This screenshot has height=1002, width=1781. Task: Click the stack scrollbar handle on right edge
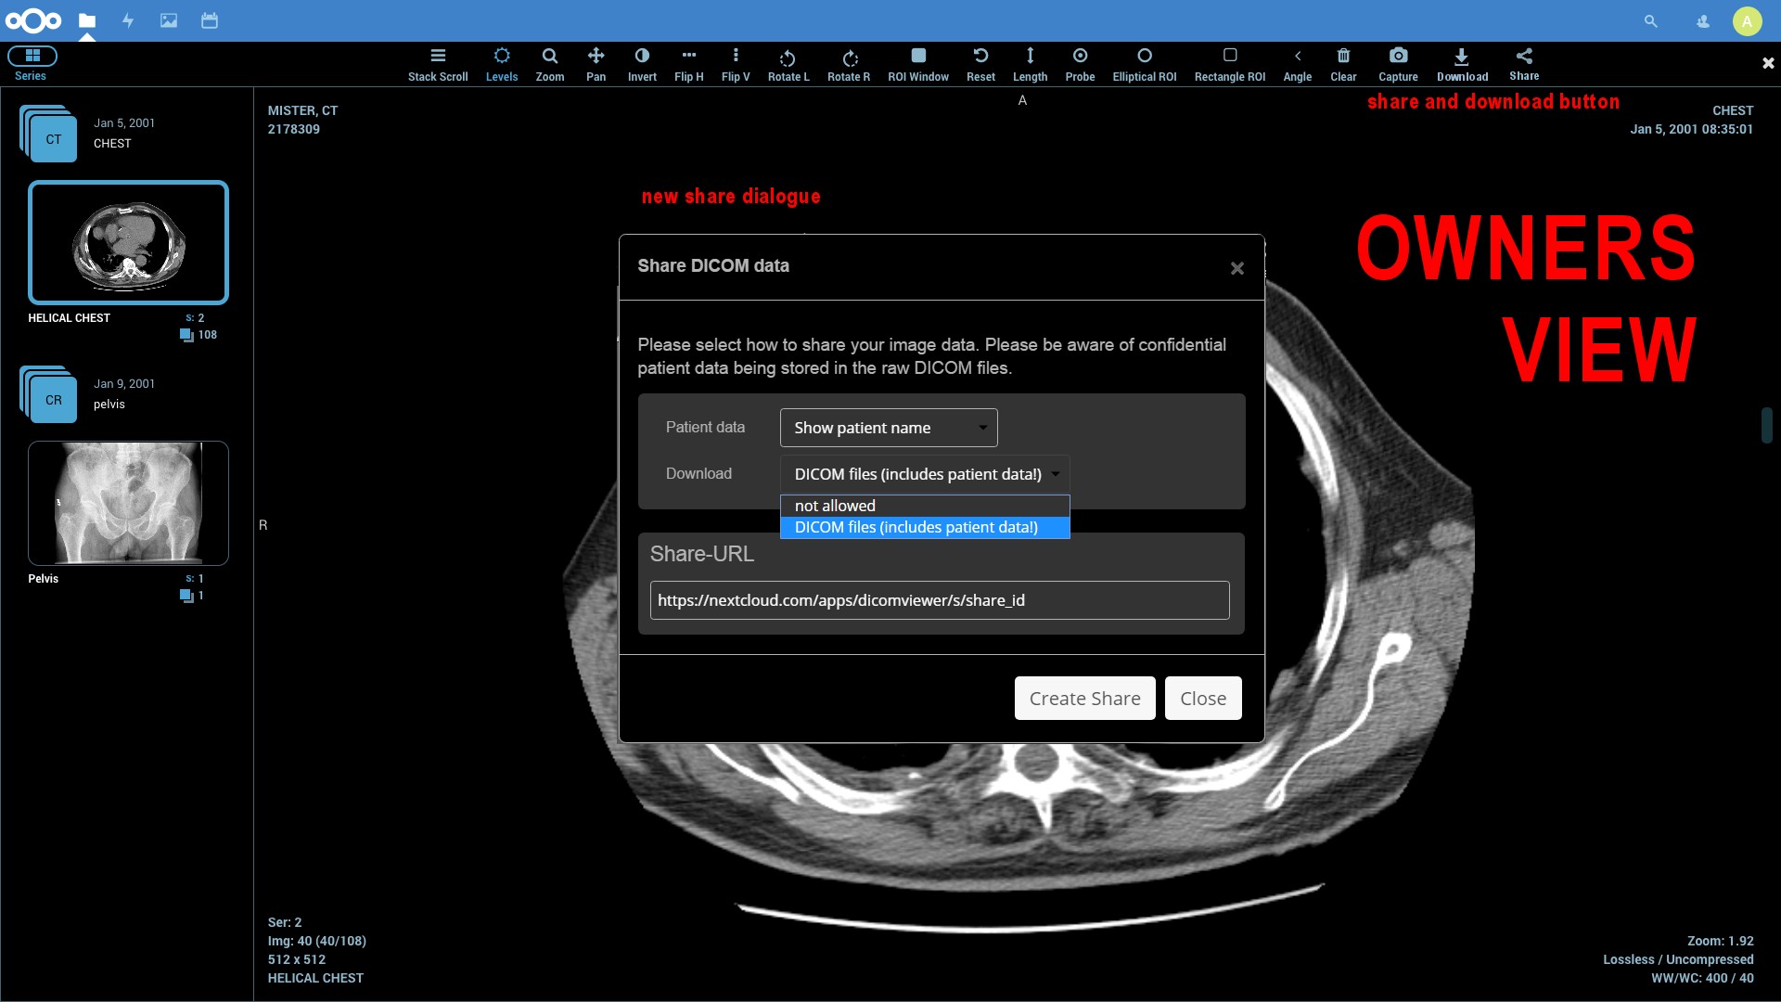[x=1767, y=425]
